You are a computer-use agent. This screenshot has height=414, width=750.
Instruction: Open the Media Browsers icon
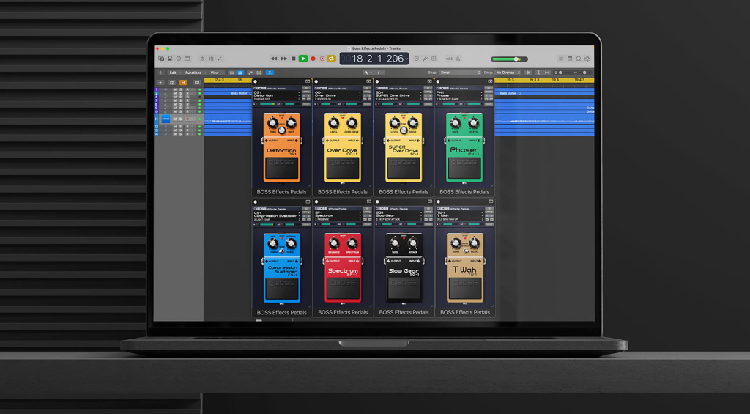[587, 59]
